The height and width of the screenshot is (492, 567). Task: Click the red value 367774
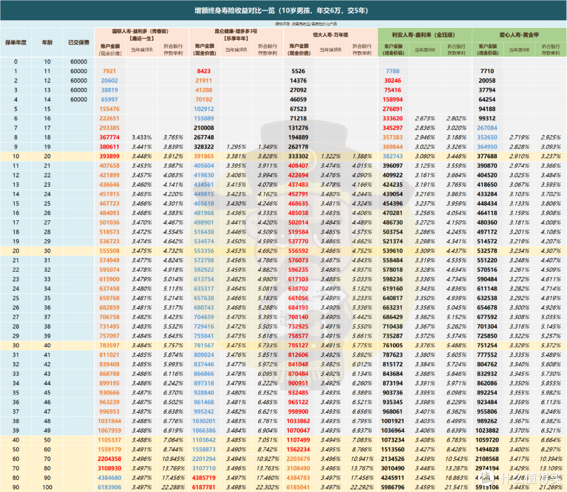point(110,137)
